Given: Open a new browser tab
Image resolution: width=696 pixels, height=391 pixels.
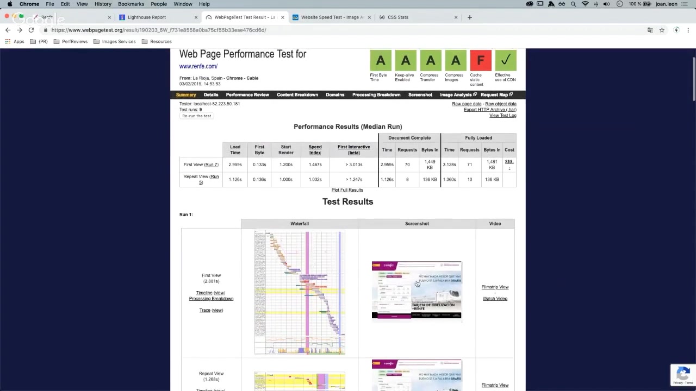Looking at the screenshot, I should (x=470, y=17).
